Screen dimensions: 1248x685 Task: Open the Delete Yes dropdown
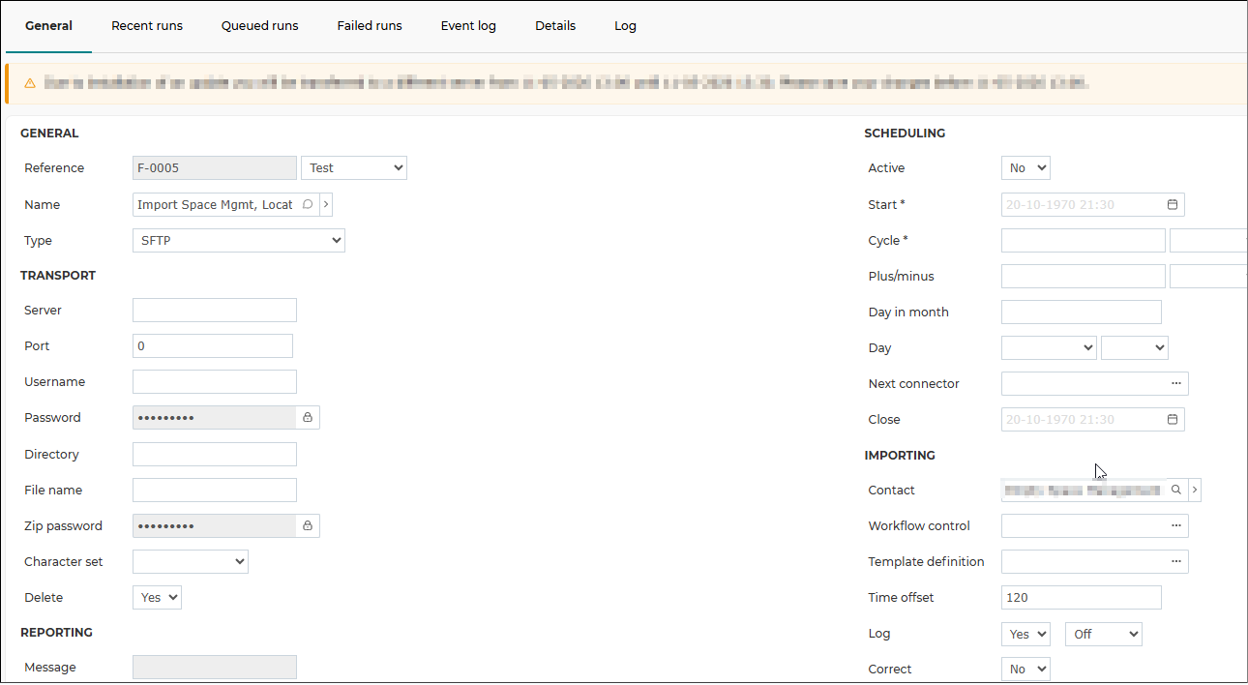(157, 598)
